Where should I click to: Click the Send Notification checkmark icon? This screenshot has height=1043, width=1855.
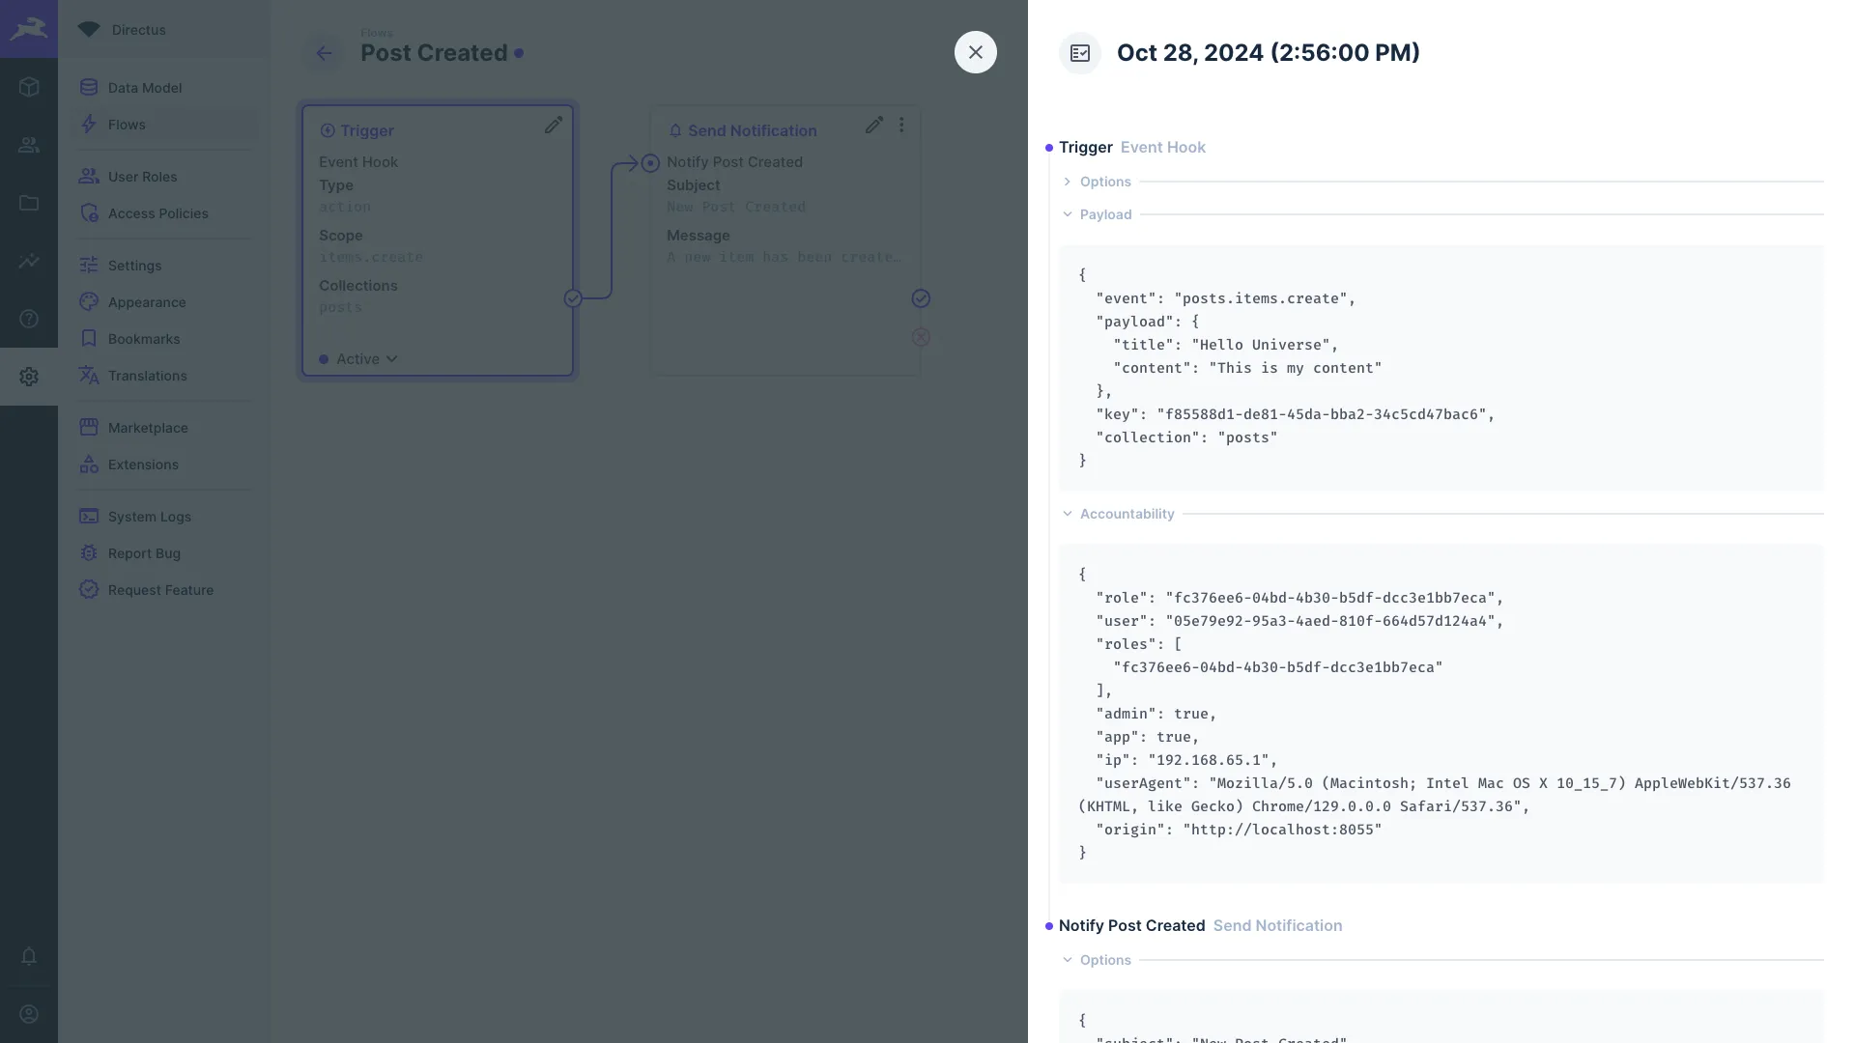coord(921,298)
